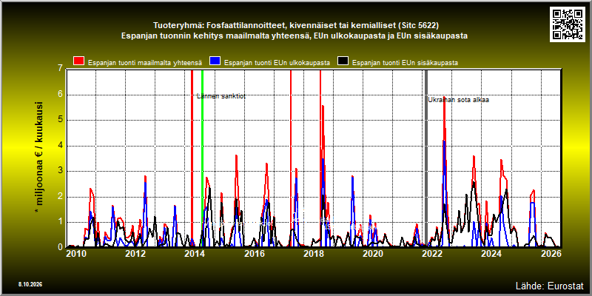
Task: Click the 'Tuoteryhmä: Fosfaattilannoitteet' title line
Action: coord(295,26)
